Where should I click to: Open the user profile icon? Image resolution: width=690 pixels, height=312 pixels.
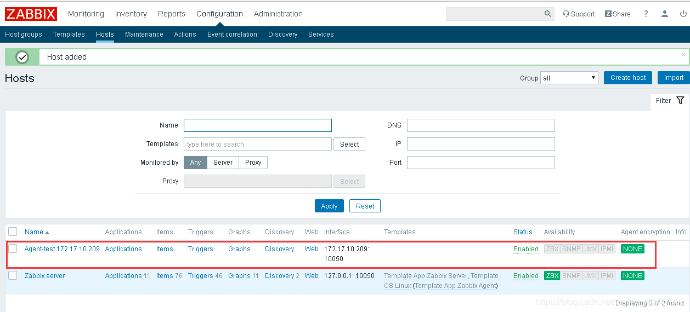click(665, 14)
